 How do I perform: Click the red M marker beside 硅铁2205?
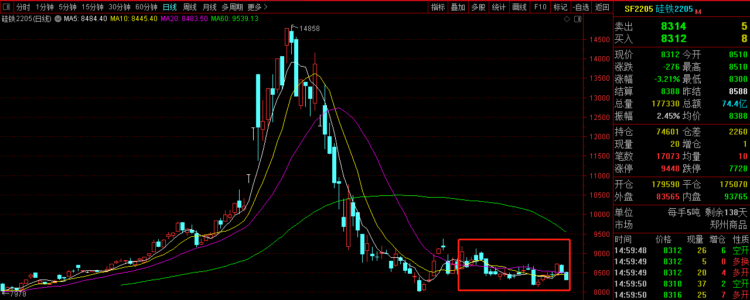698,11
